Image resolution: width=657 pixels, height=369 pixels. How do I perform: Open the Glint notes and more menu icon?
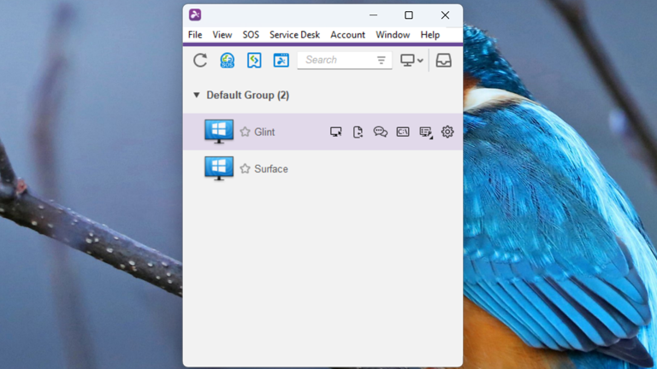pos(426,132)
